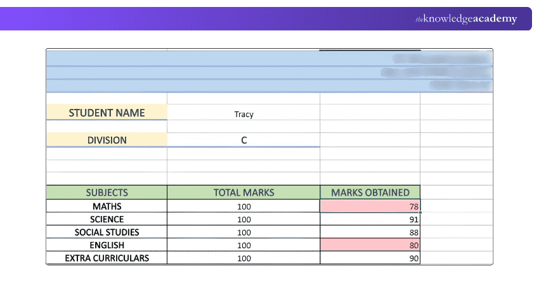Click the marks obtained cell showing 88
The width and height of the screenshot is (539, 285).
(370, 232)
